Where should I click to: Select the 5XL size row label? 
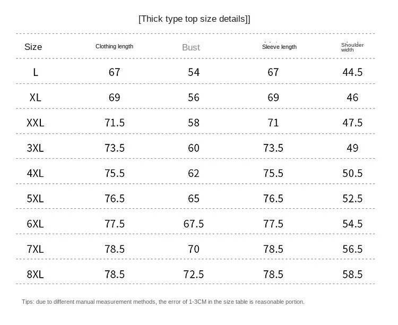(36, 199)
